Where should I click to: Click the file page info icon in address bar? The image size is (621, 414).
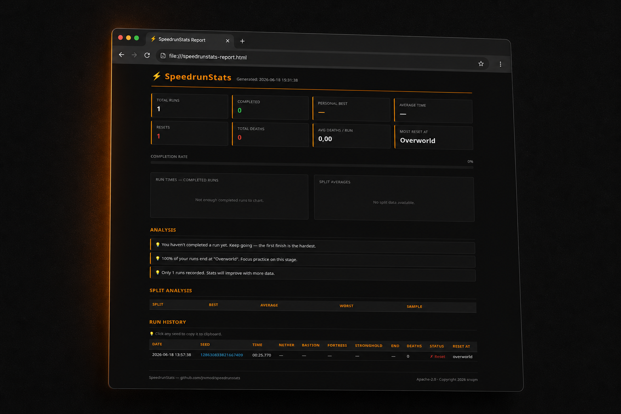click(x=163, y=56)
